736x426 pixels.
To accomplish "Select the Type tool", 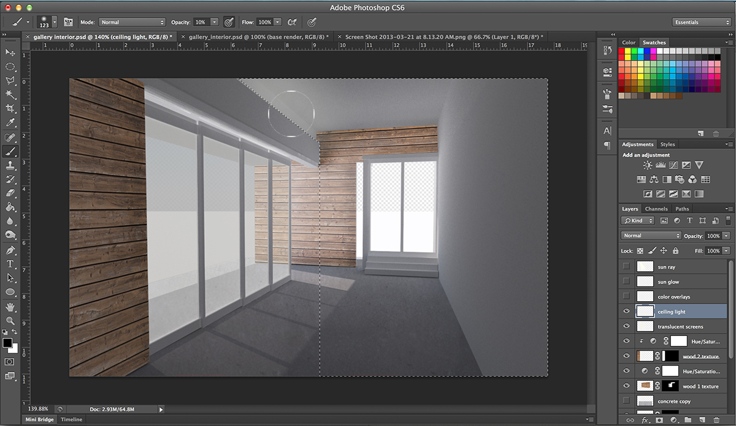I will click(10, 264).
